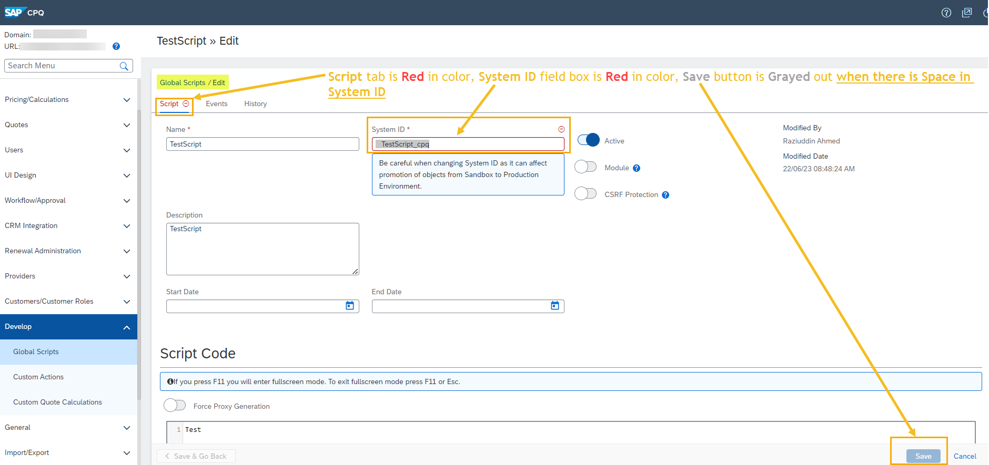Expand the Import/Export menu section
989x465 pixels.
pyautogui.click(x=68, y=453)
